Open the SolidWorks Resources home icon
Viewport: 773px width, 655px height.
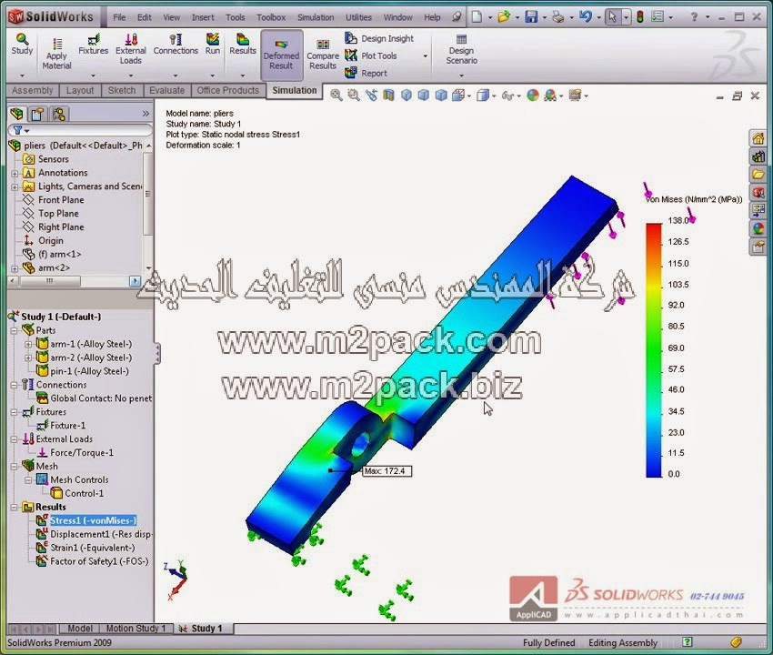758,138
